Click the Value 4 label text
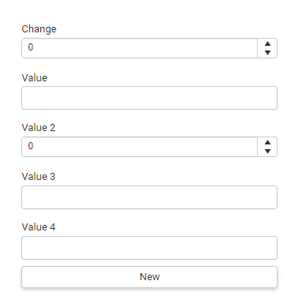This screenshot has width=306, height=307. pyautogui.click(x=39, y=227)
